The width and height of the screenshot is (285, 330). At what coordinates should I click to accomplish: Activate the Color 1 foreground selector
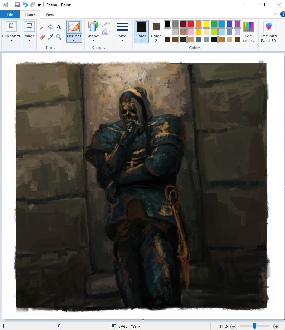pos(141,31)
